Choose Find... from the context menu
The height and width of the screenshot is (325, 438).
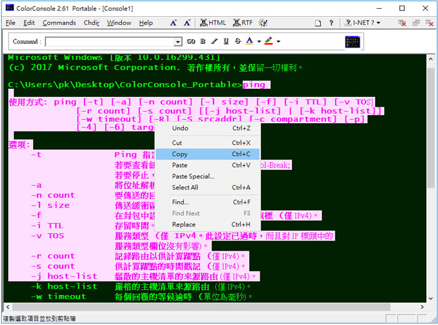pyautogui.click(x=208, y=202)
